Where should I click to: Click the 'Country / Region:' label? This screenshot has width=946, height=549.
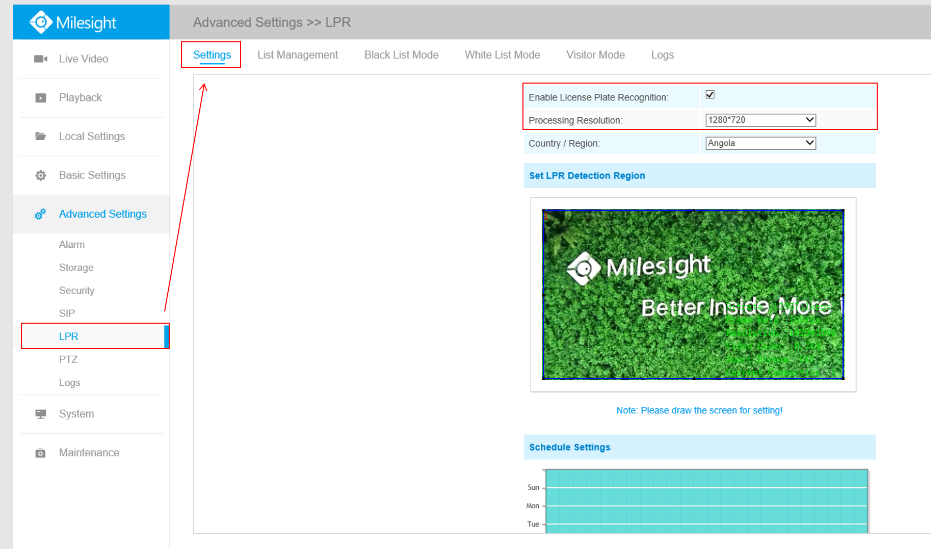pos(564,143)
